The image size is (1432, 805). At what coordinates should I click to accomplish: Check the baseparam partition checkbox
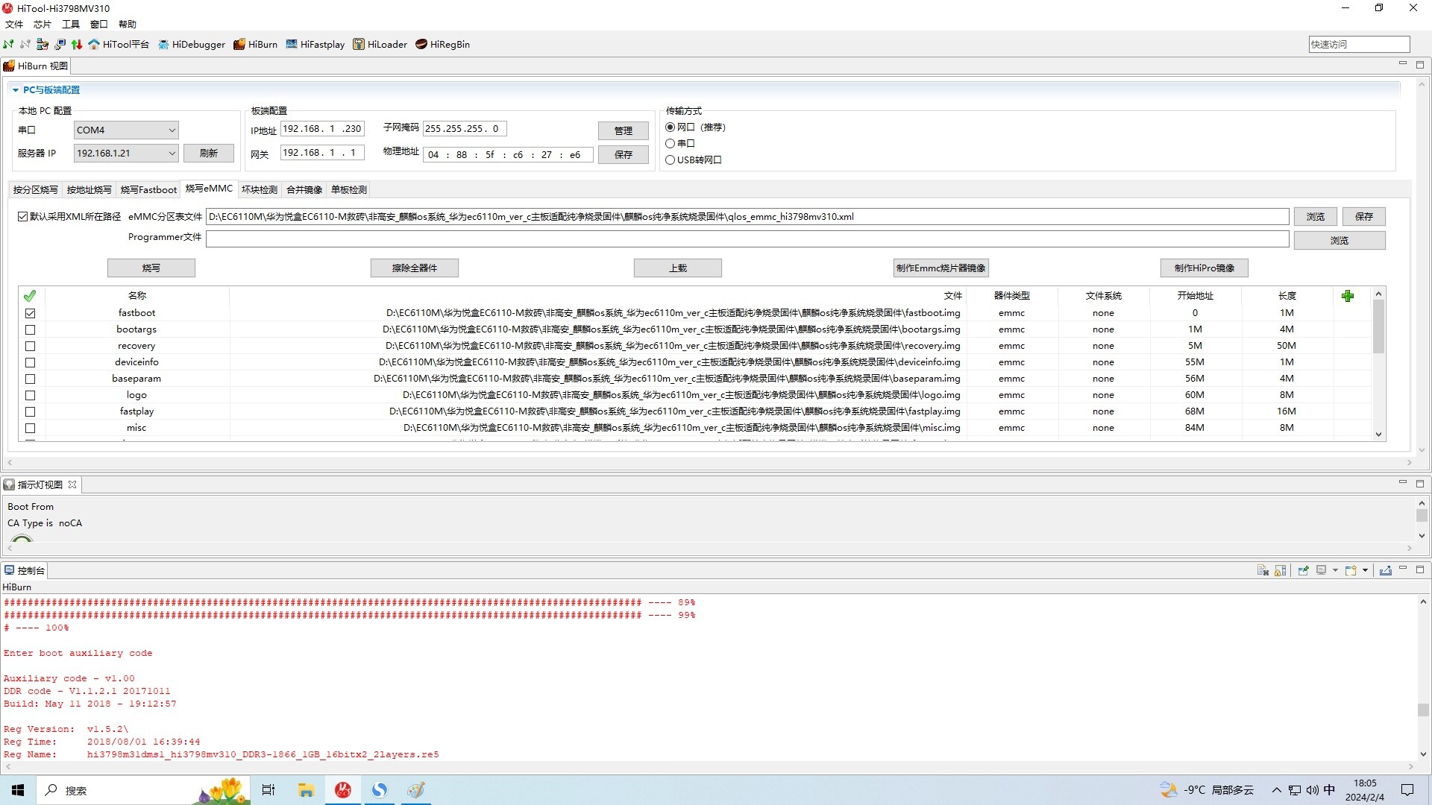tap(30, 379)
